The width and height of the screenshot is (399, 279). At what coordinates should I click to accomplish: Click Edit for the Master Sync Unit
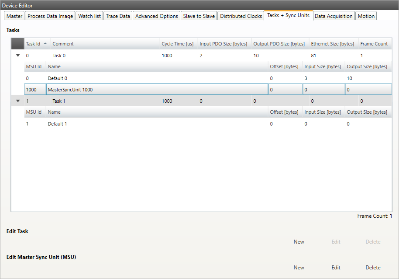tap(336, 268)
